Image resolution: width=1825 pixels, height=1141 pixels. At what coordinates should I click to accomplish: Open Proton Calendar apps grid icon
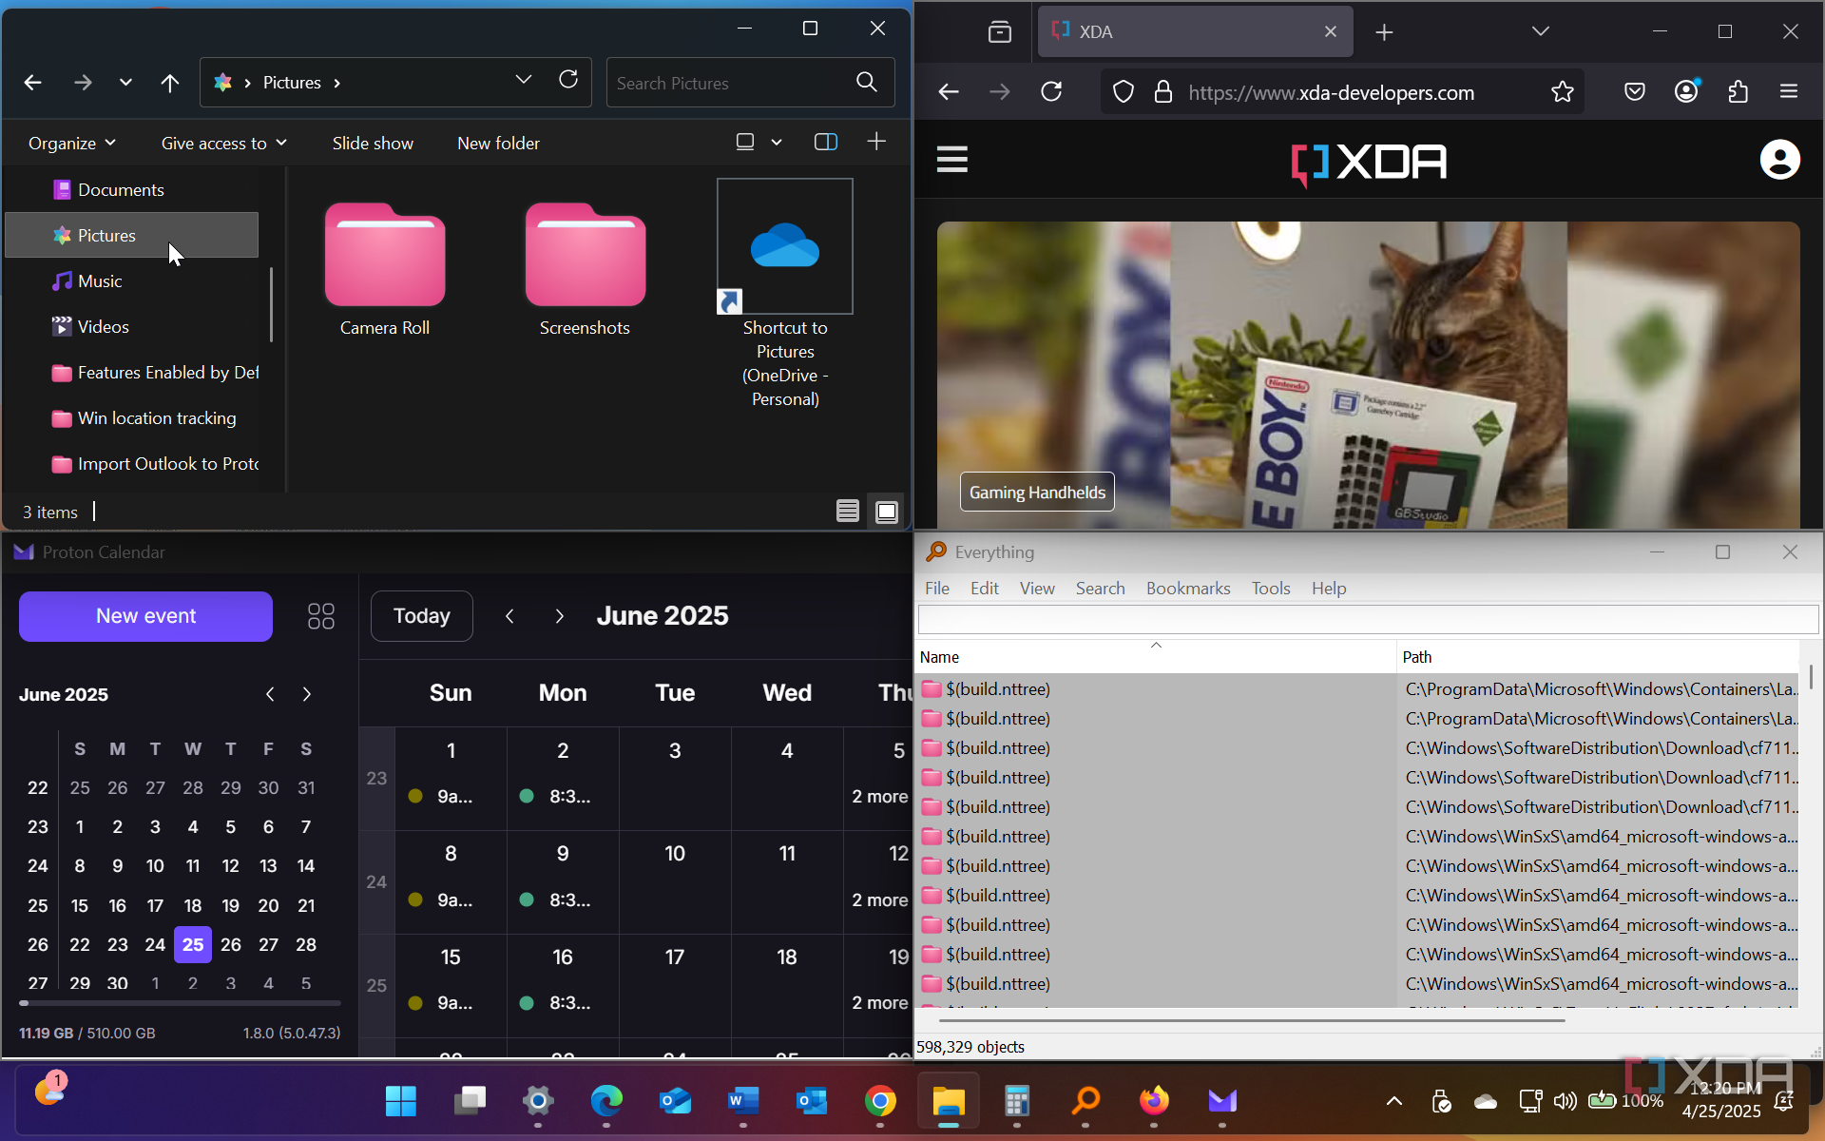(x=321, y=616)
